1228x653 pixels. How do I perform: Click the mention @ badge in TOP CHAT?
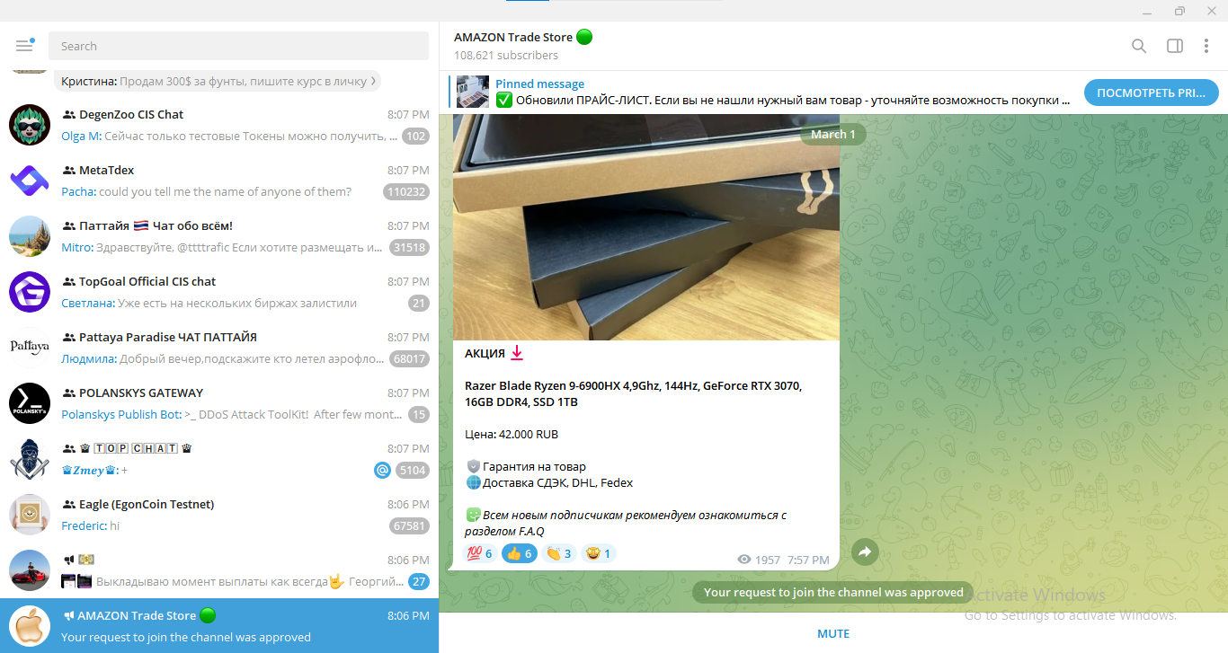(382, 470)
